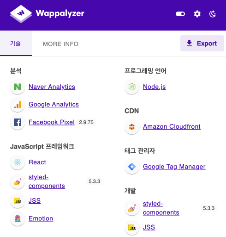Open the React link
226x237 pixels.
37,162
